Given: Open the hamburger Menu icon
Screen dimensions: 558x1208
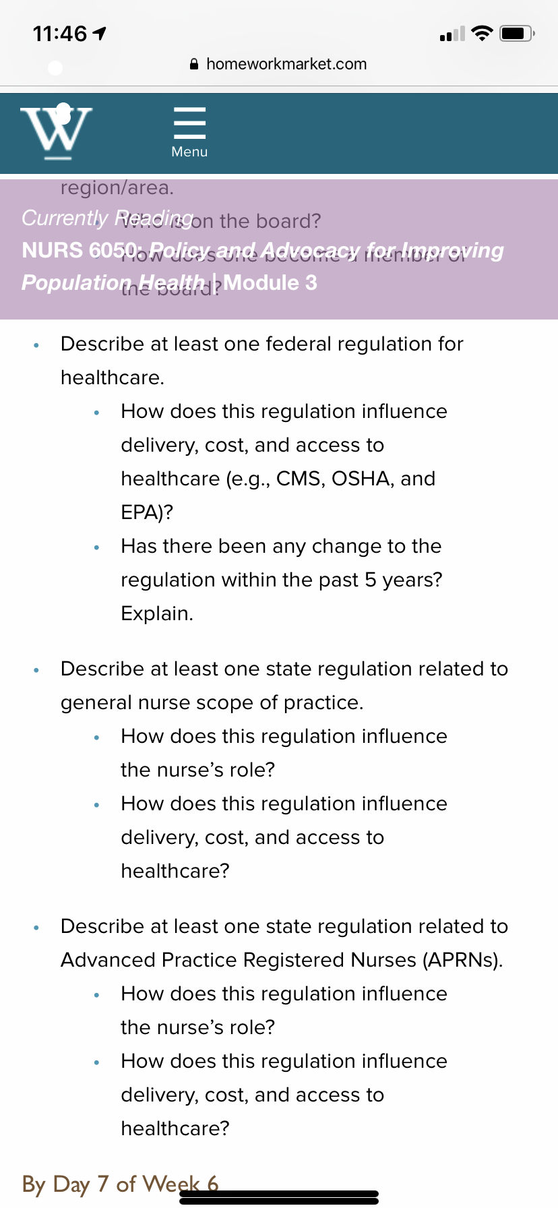Looking at the screenshot, I should 189,123.
